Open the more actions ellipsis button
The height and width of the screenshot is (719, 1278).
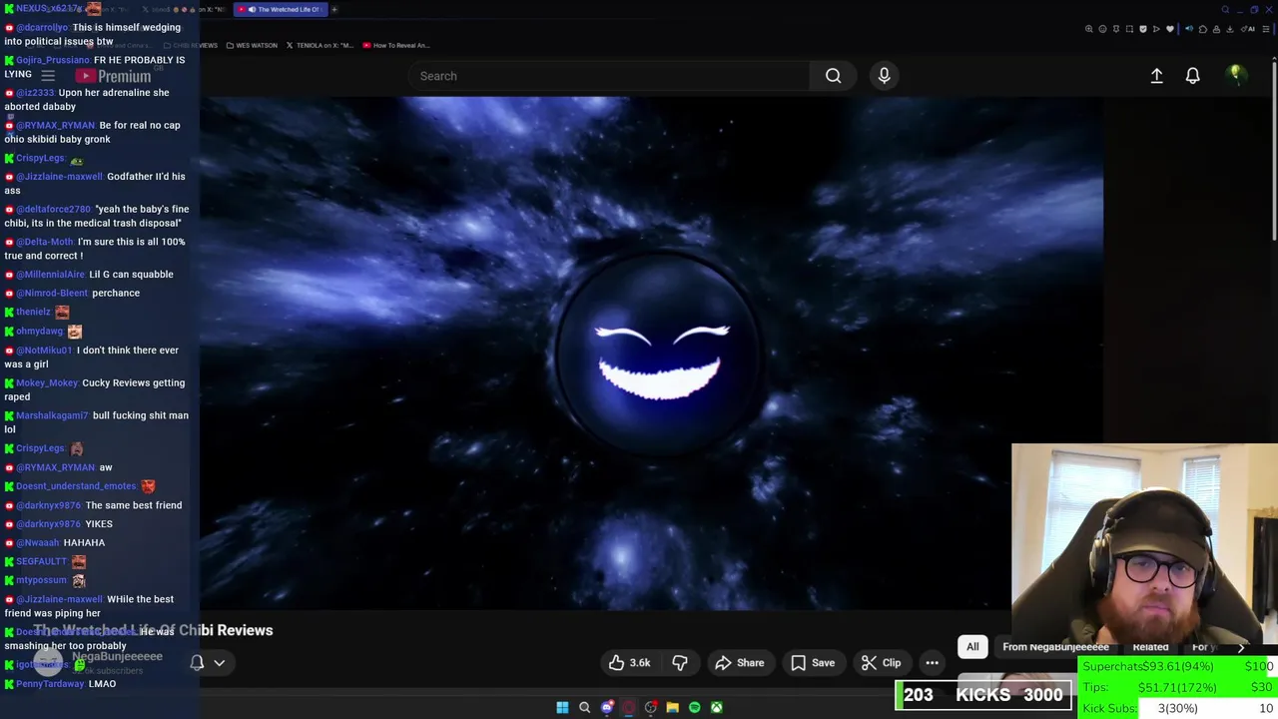932,663
